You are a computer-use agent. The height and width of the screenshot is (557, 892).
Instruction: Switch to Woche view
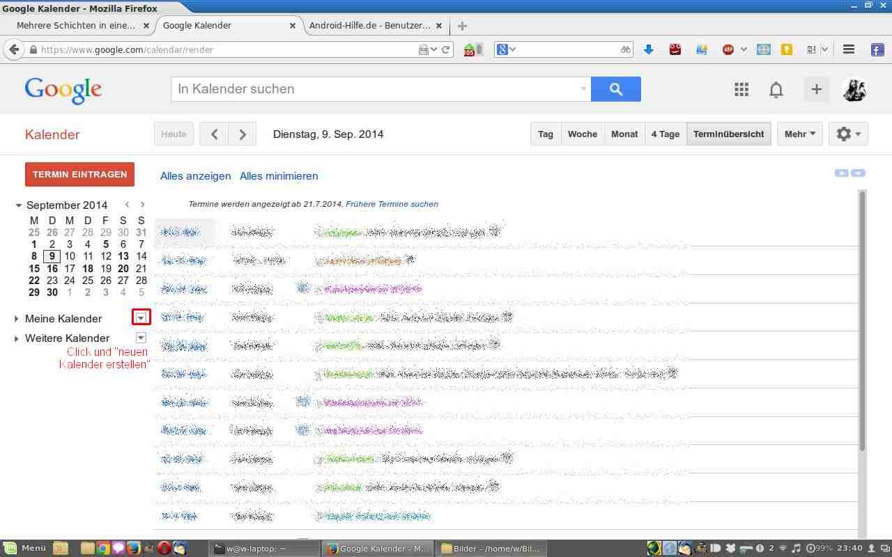pos(583,134)
